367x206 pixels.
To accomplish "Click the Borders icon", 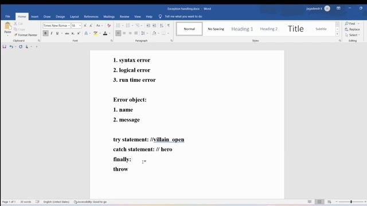I will 163,33.
